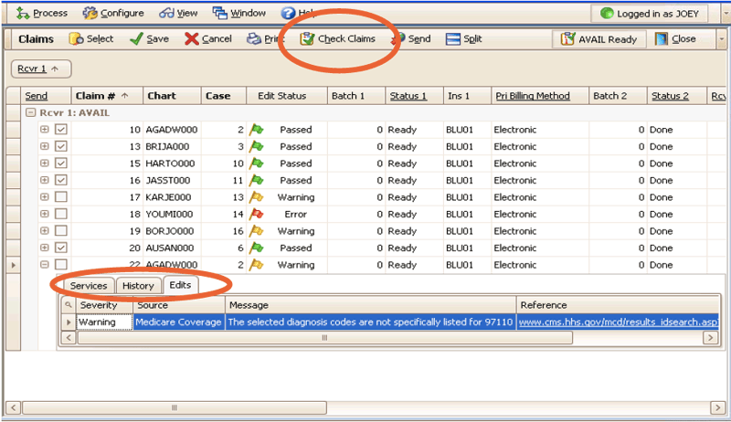Click red error flag for claim 18
The image size is (731, 422).
(257, 215)
